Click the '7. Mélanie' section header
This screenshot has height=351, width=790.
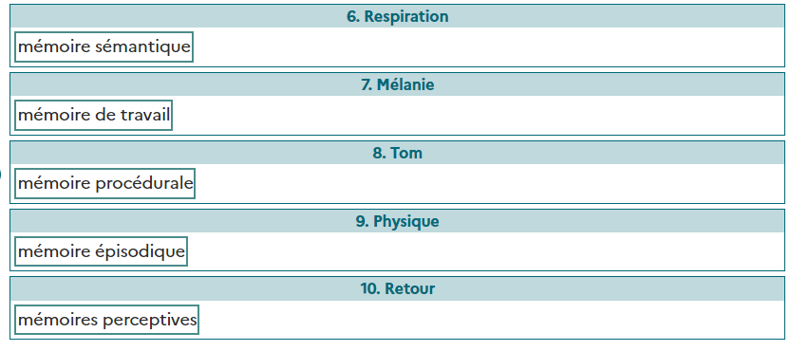398,84
